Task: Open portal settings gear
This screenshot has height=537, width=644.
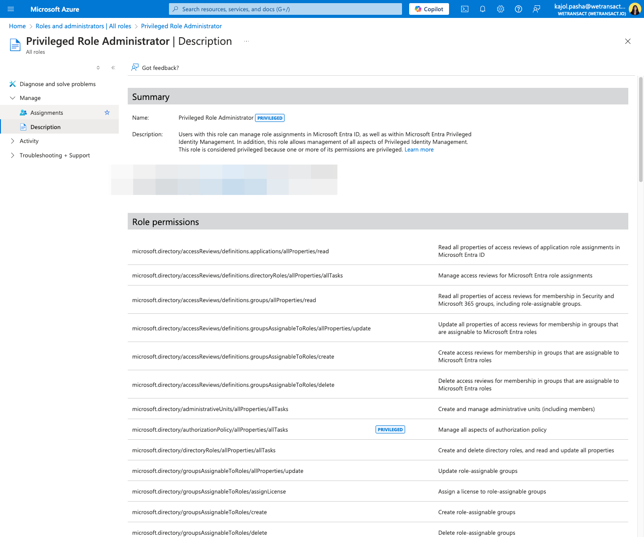Action: (501, 9)
